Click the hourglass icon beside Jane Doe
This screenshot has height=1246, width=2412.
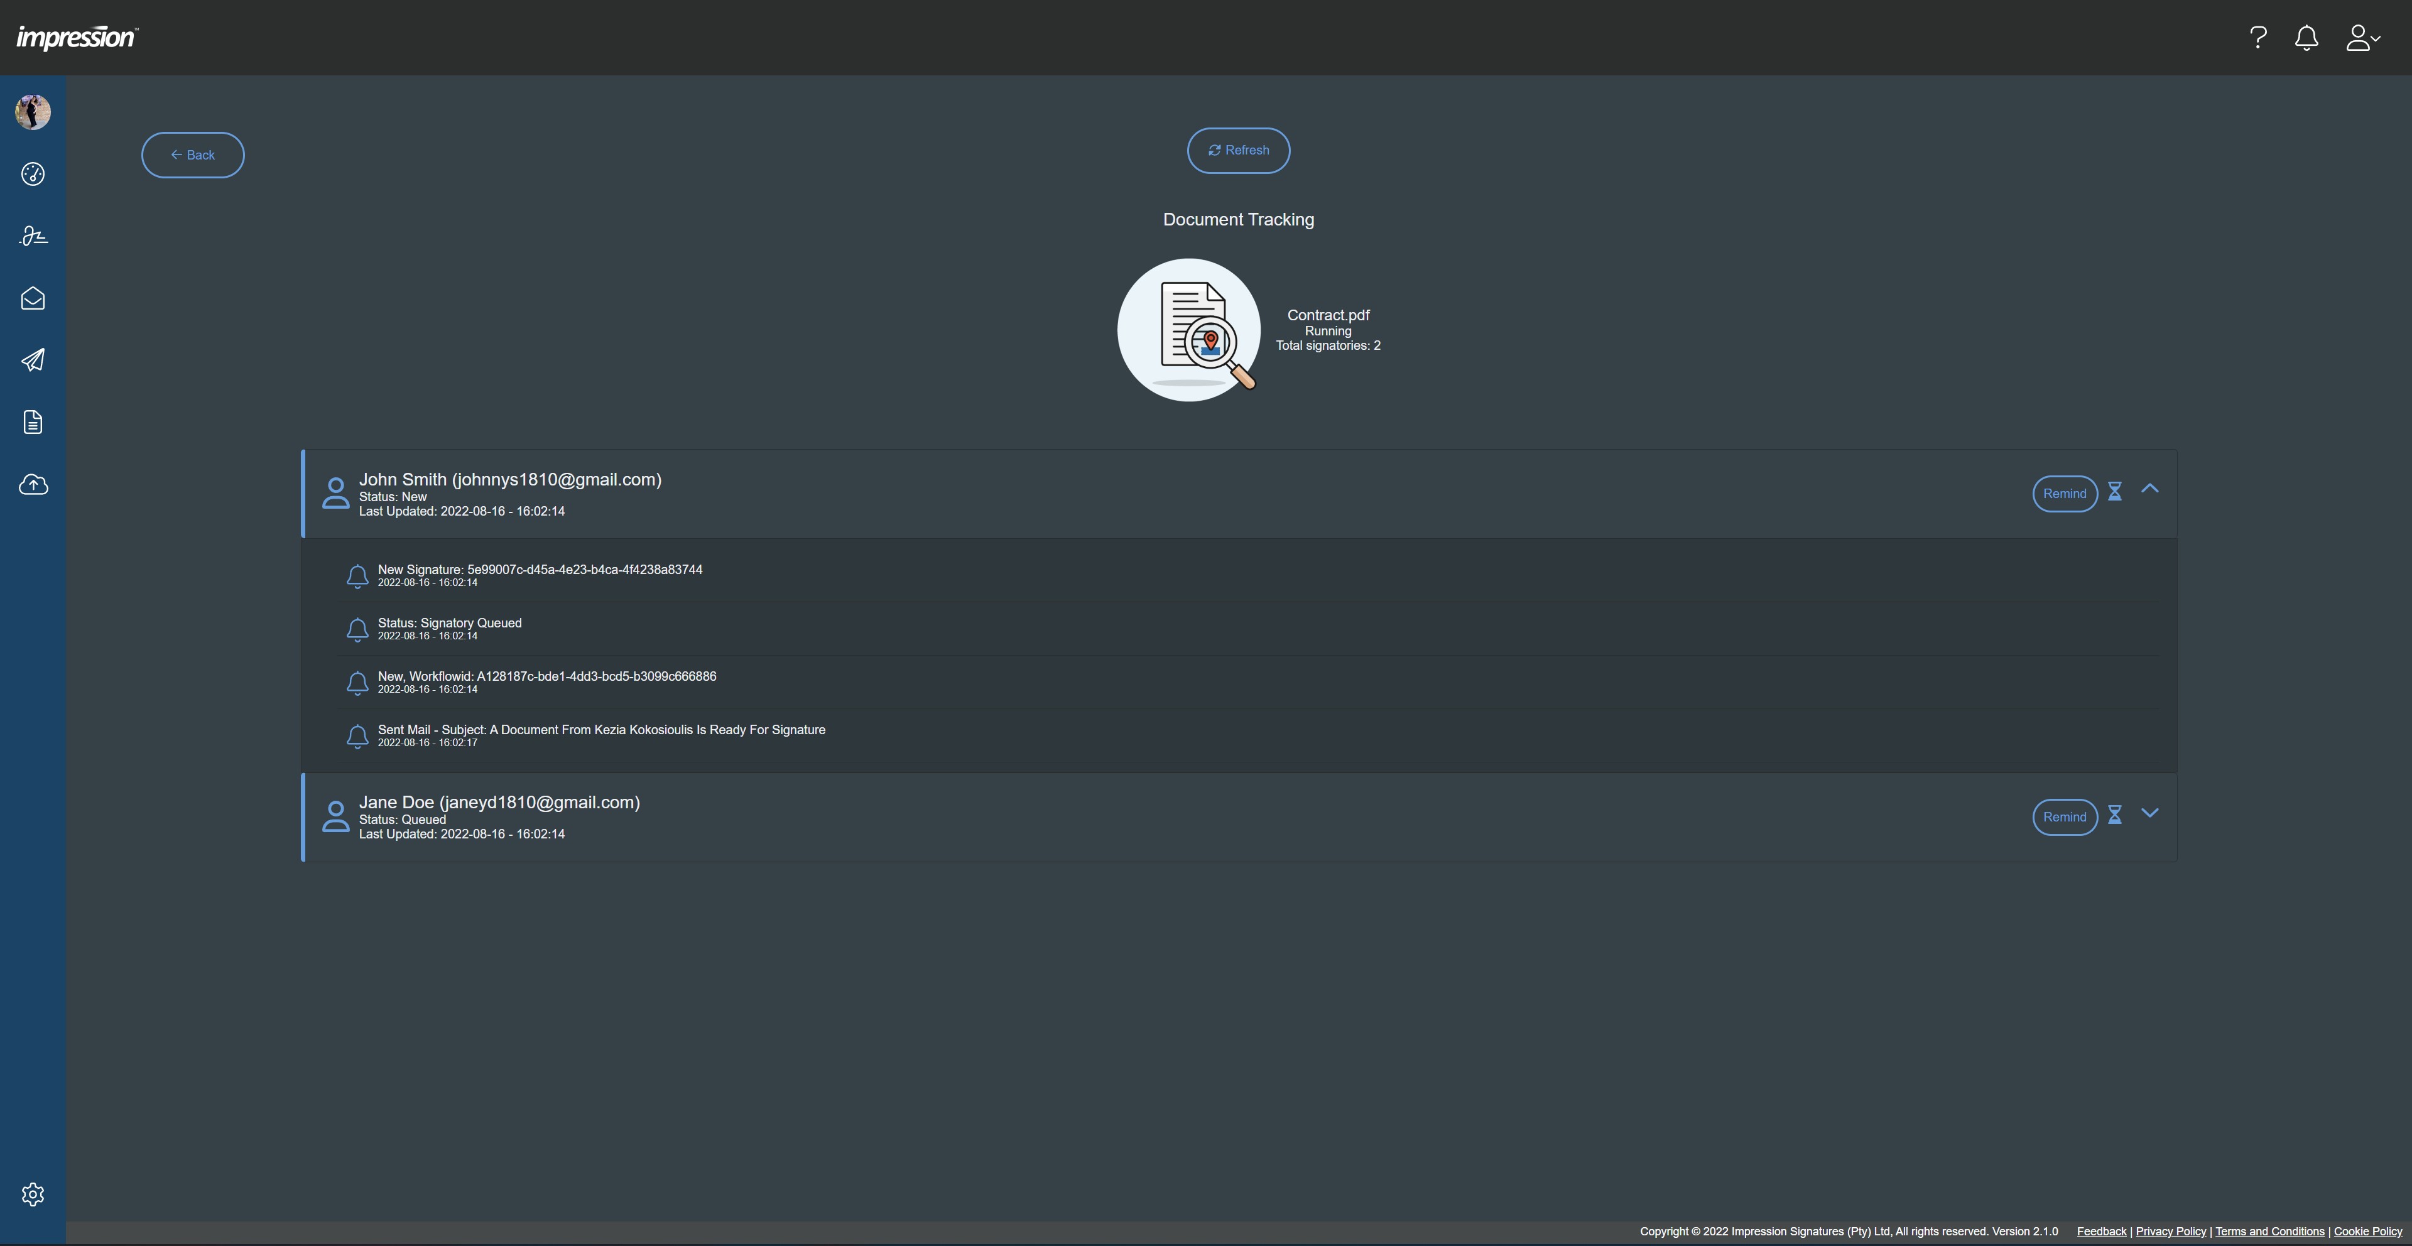click(2114, 815)
